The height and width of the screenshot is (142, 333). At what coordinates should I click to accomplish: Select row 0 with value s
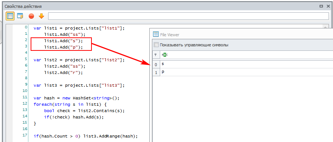tap(246, 64)
